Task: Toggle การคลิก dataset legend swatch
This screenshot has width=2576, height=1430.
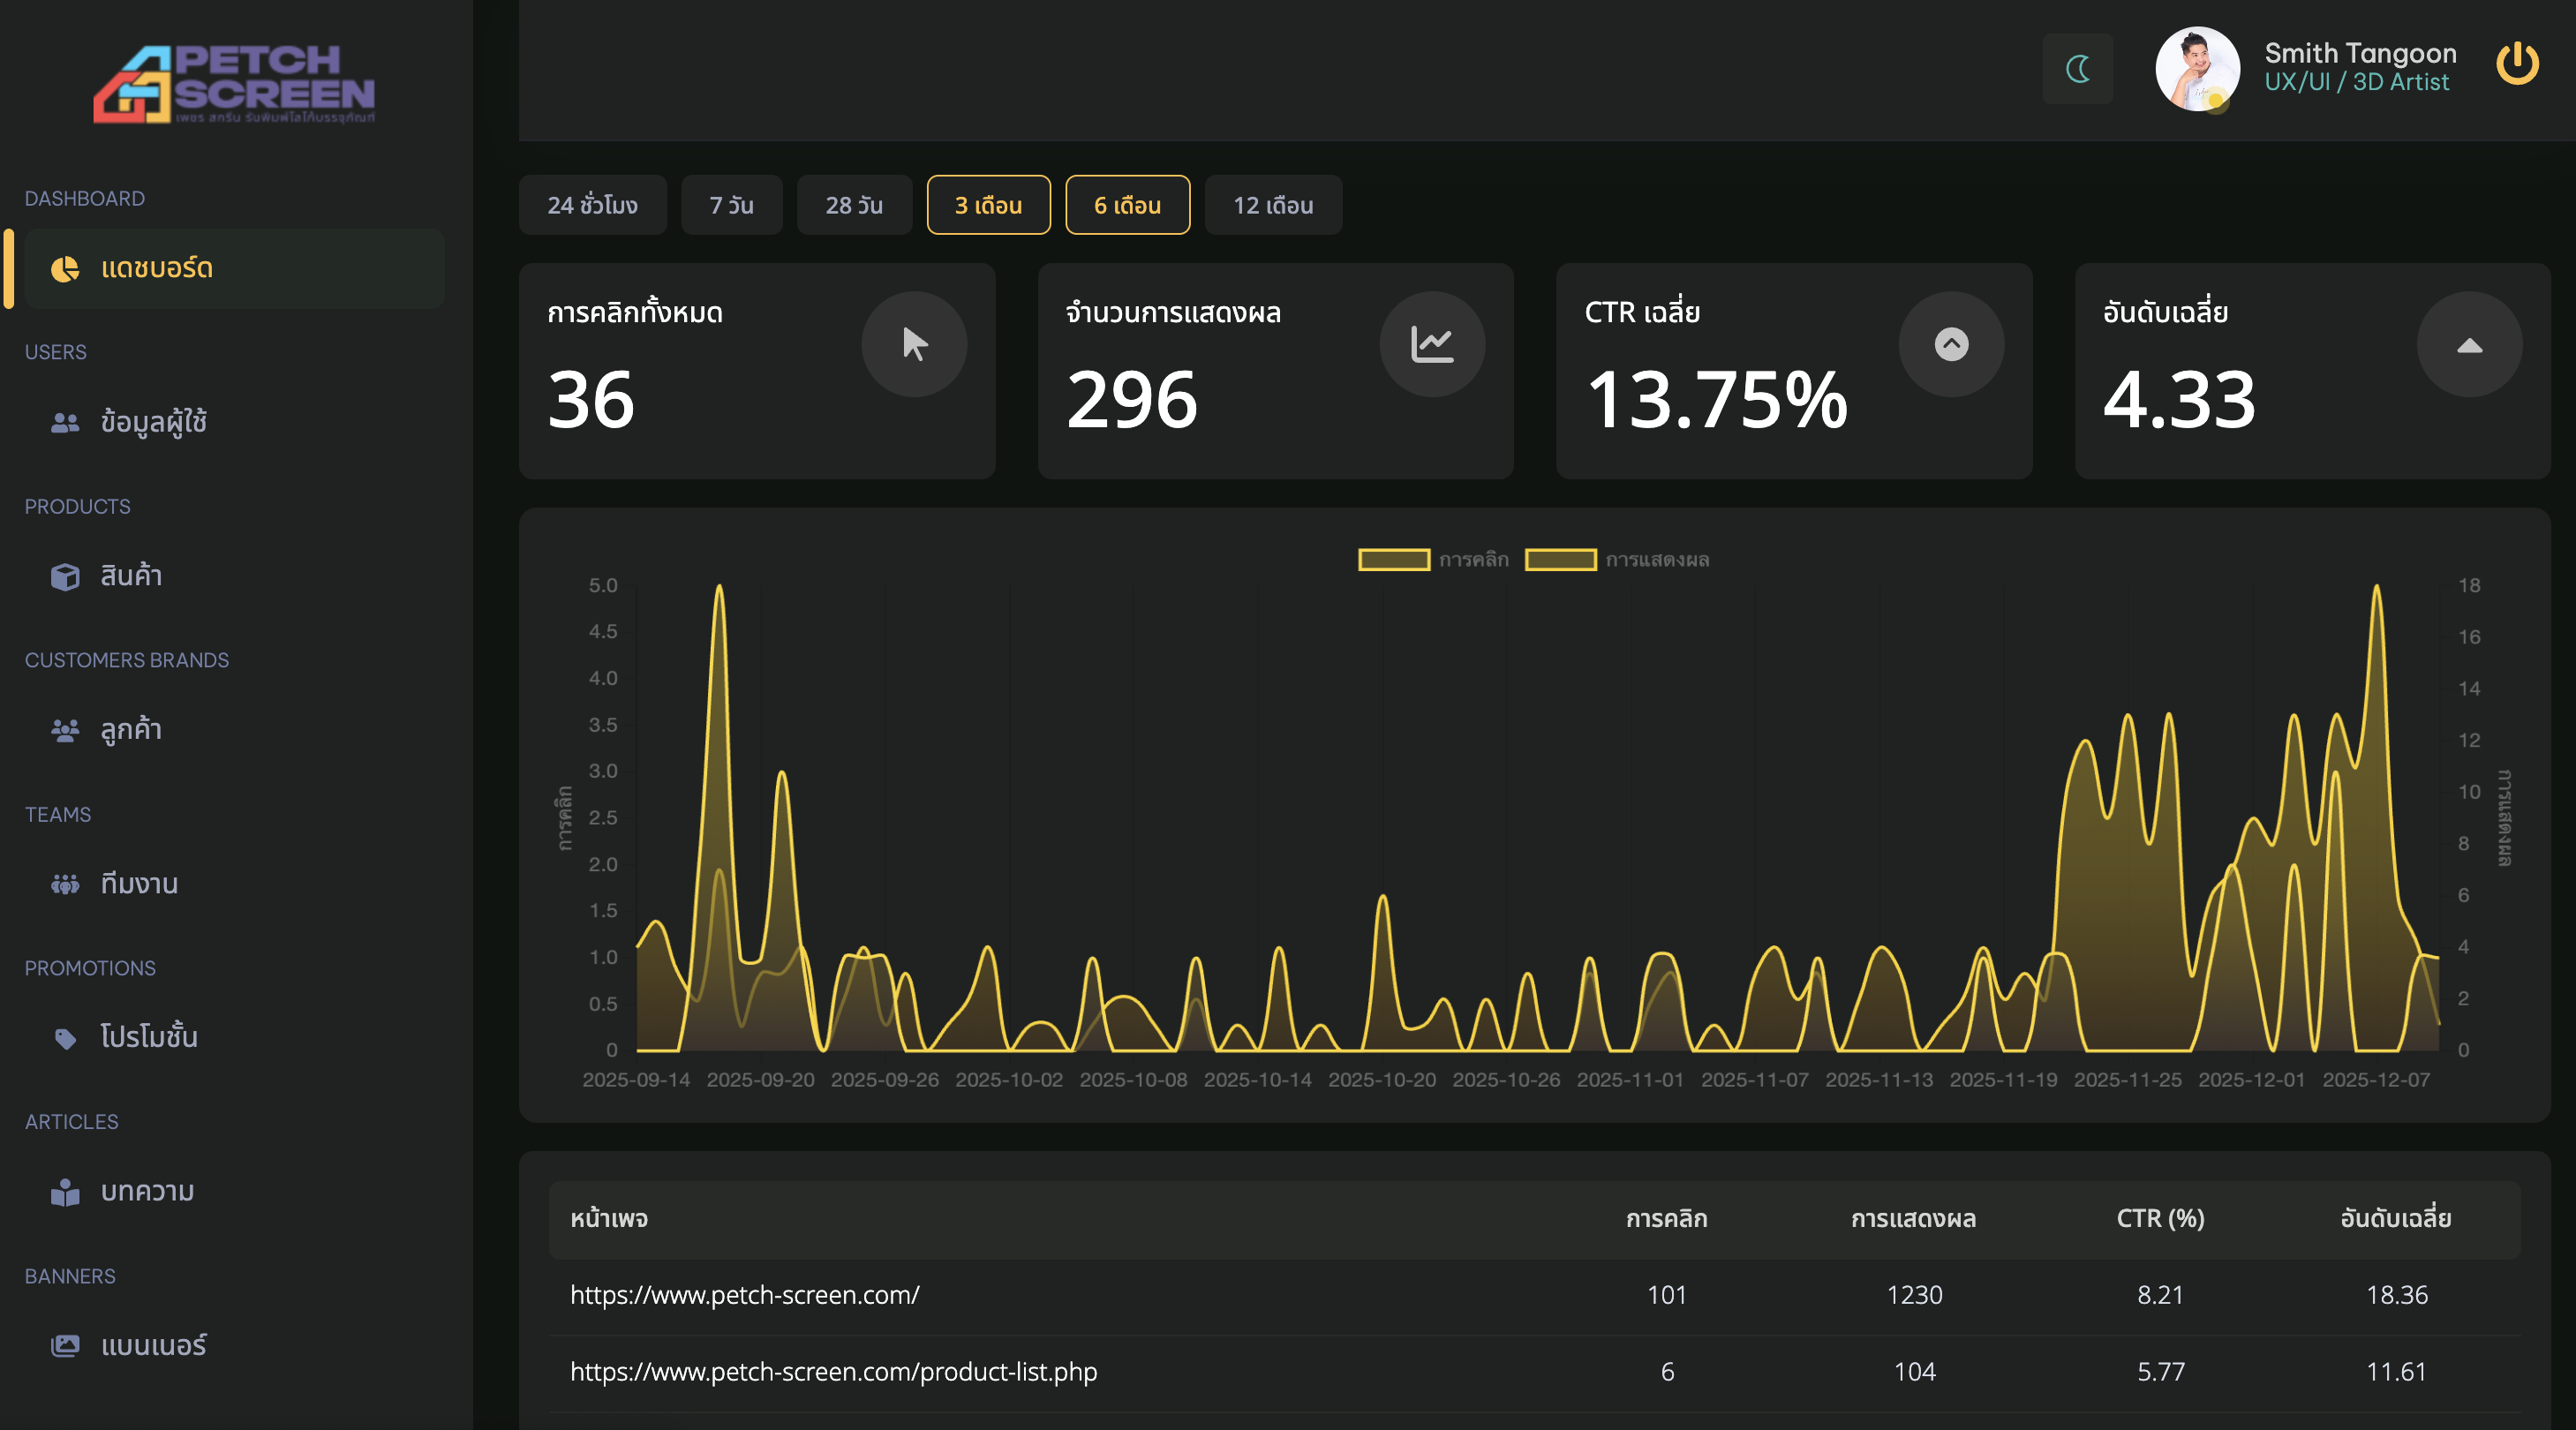Action: pyautogui.click(x=1393, y=560)
